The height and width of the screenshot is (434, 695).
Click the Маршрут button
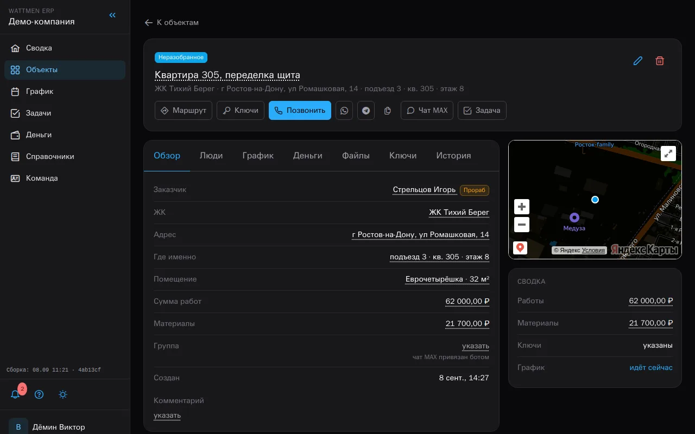[x=184, y=111]
